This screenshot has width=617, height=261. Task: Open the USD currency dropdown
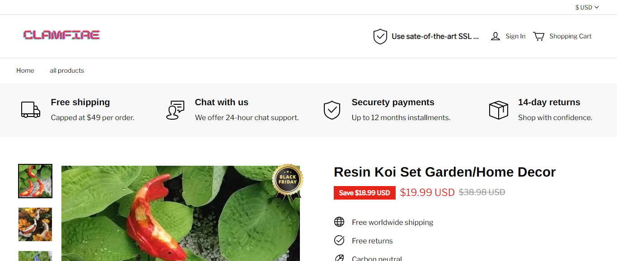tap(587, 7)
